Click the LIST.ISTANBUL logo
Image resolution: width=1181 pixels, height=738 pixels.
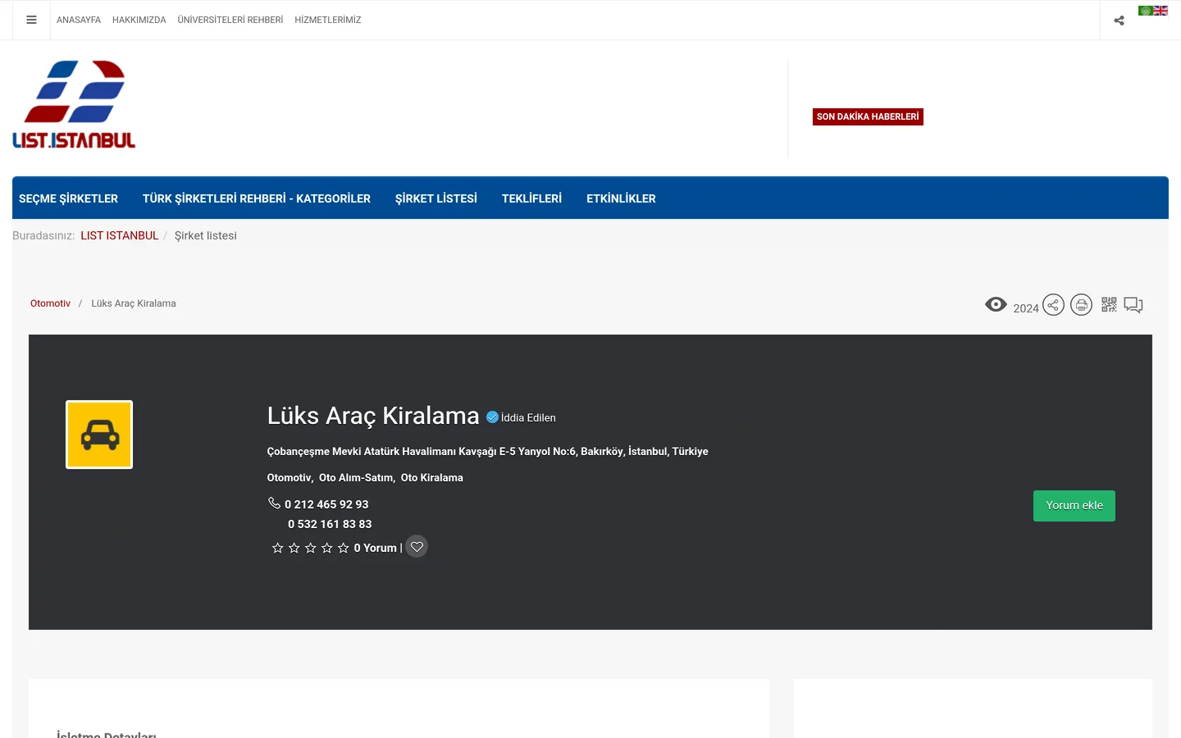tap(74, 104)
